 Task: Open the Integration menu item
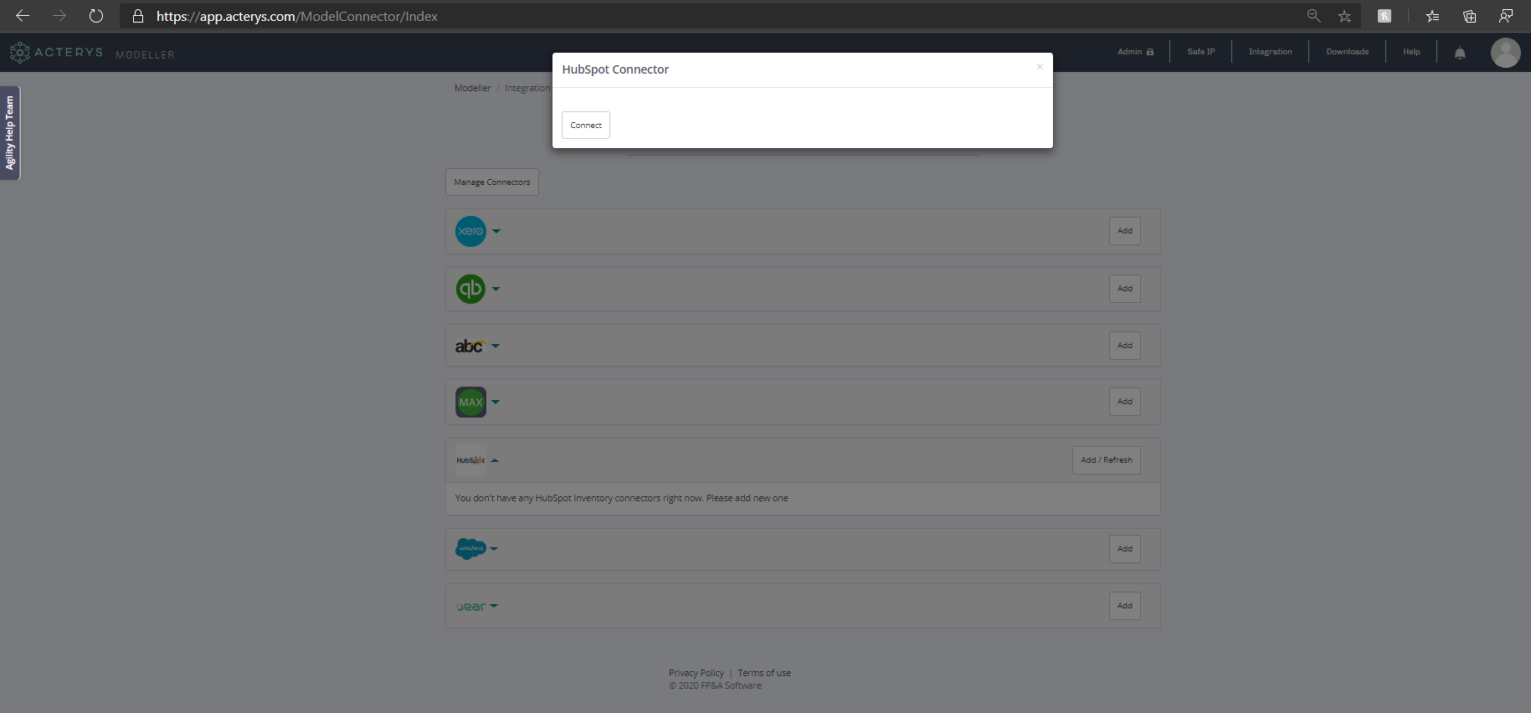coord(1271,52)
